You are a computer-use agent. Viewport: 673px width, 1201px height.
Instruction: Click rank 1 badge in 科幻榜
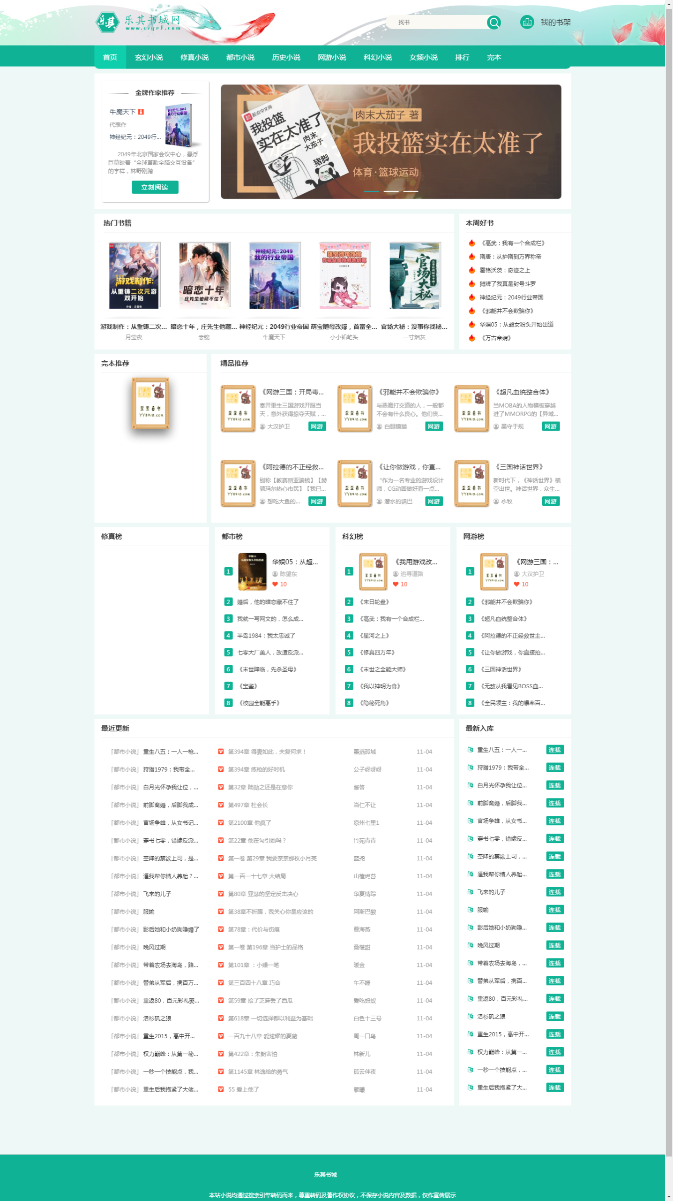coord(349,571)
